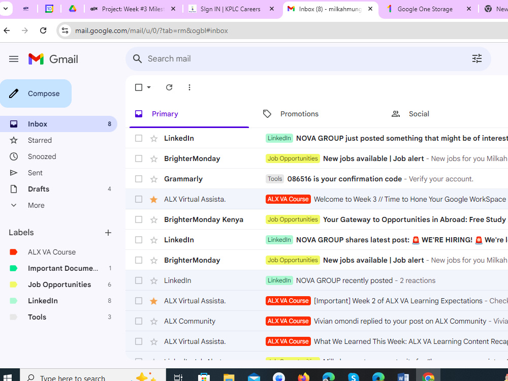Viewport: 508px width, 381px height.
Task: Click the Compose button
Action: (36, 93)
